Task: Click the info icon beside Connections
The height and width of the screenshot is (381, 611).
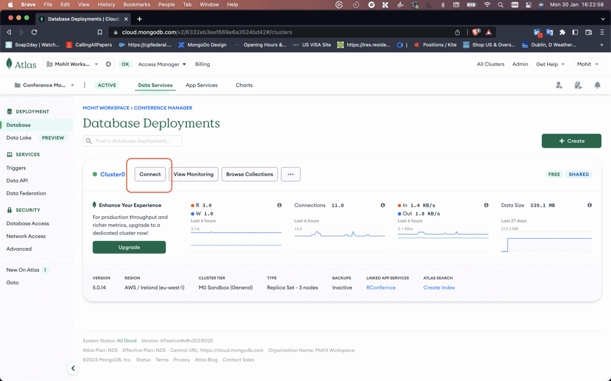Action: click(382, 205)
